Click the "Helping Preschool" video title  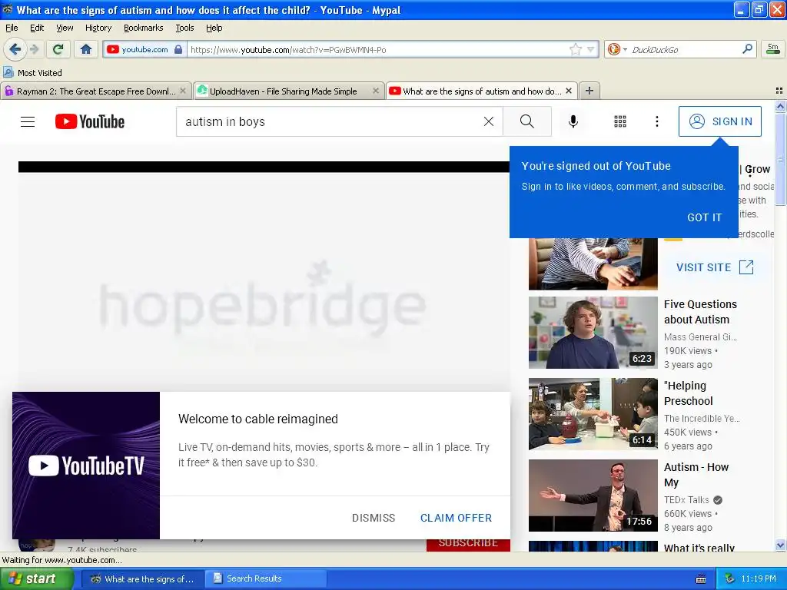(x=688, y=393)
